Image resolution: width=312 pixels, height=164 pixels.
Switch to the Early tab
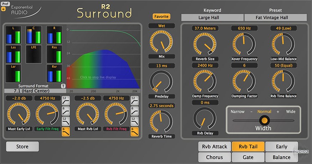[282, 147]
